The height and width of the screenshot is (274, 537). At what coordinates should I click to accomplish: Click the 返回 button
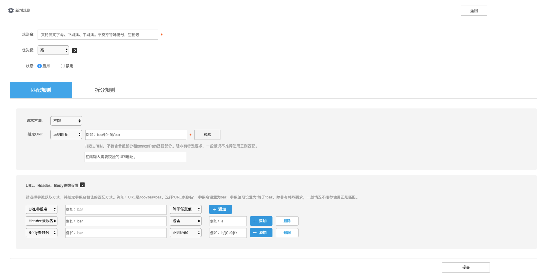tap(474, 11)
